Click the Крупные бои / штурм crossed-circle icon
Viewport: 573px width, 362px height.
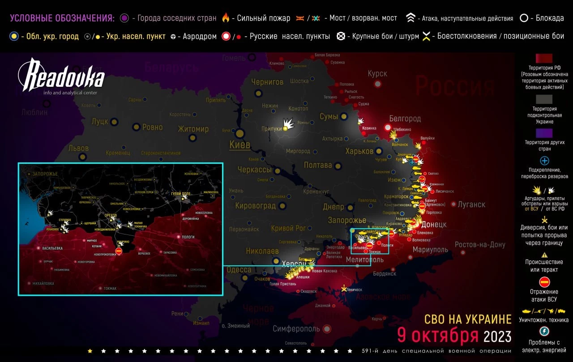(x=341, y=37)
